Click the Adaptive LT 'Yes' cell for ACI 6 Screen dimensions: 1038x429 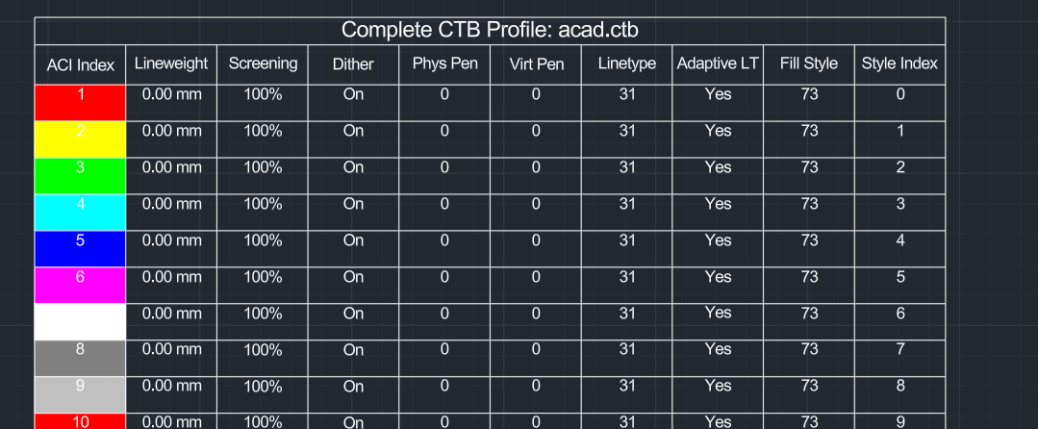pos(718,285)
